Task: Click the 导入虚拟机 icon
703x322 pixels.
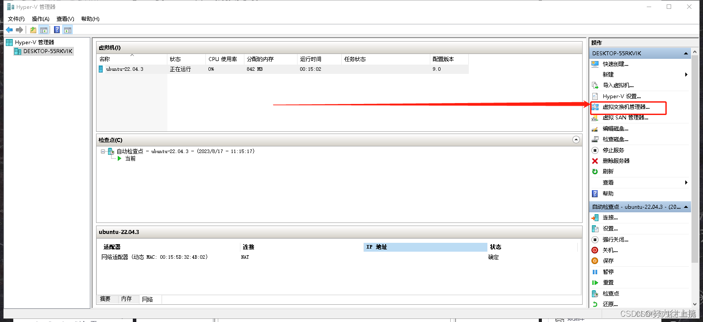Action: coord(595,85)
